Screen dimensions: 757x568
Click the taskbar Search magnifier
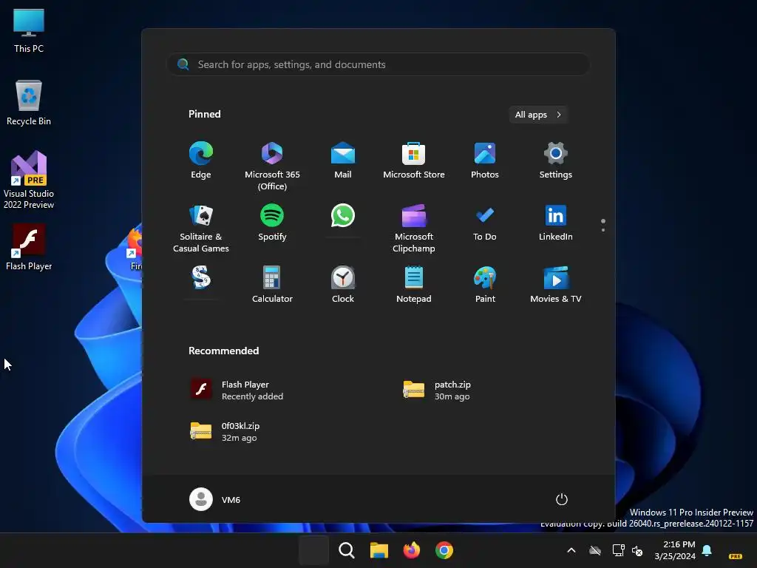(346, 550)
